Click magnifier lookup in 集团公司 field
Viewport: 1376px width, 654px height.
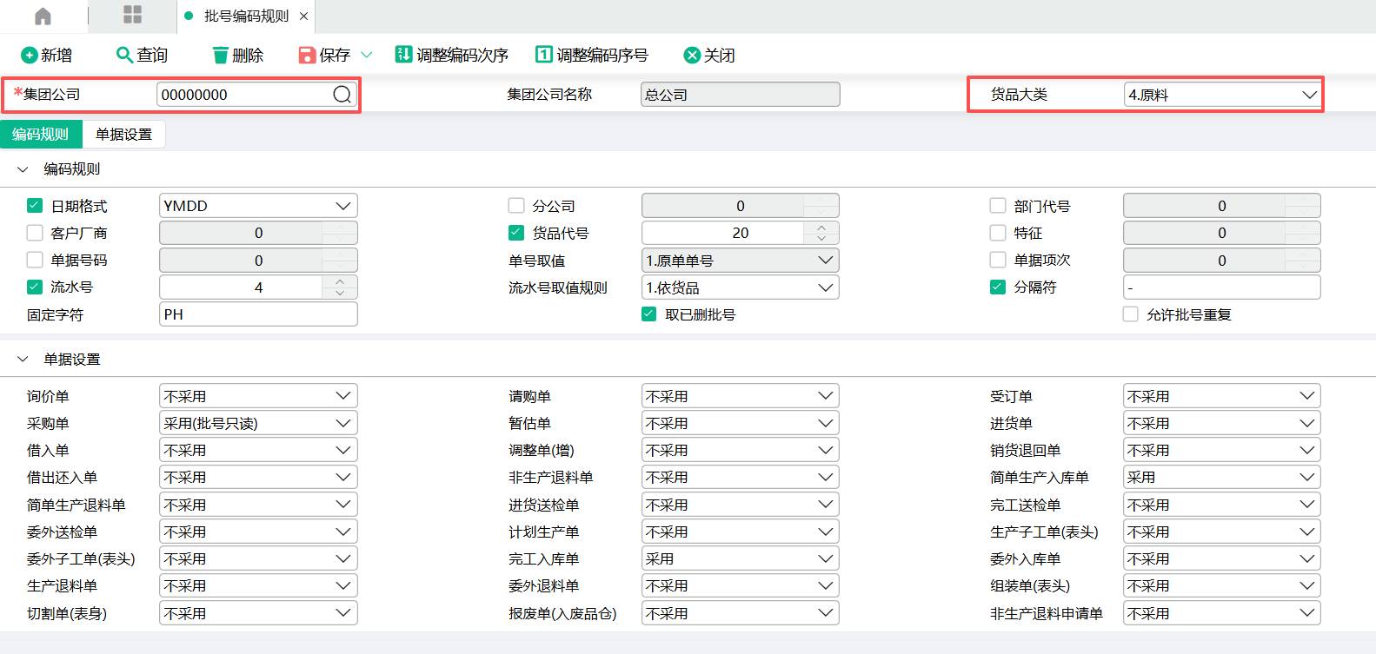[x=342, y=95]
